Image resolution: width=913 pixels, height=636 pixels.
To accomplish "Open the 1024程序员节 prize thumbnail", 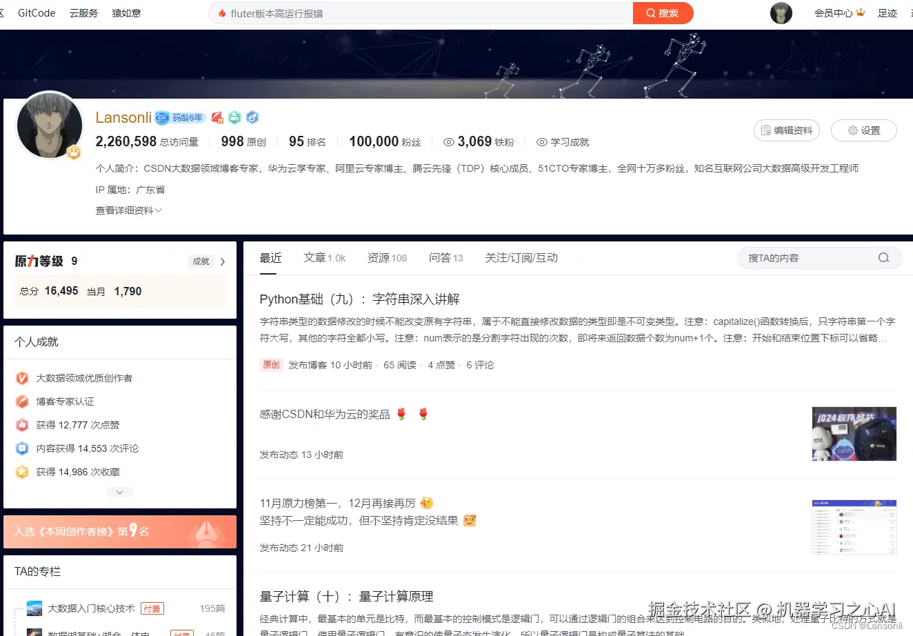I will pyautogui.click(x=854, y=434).
